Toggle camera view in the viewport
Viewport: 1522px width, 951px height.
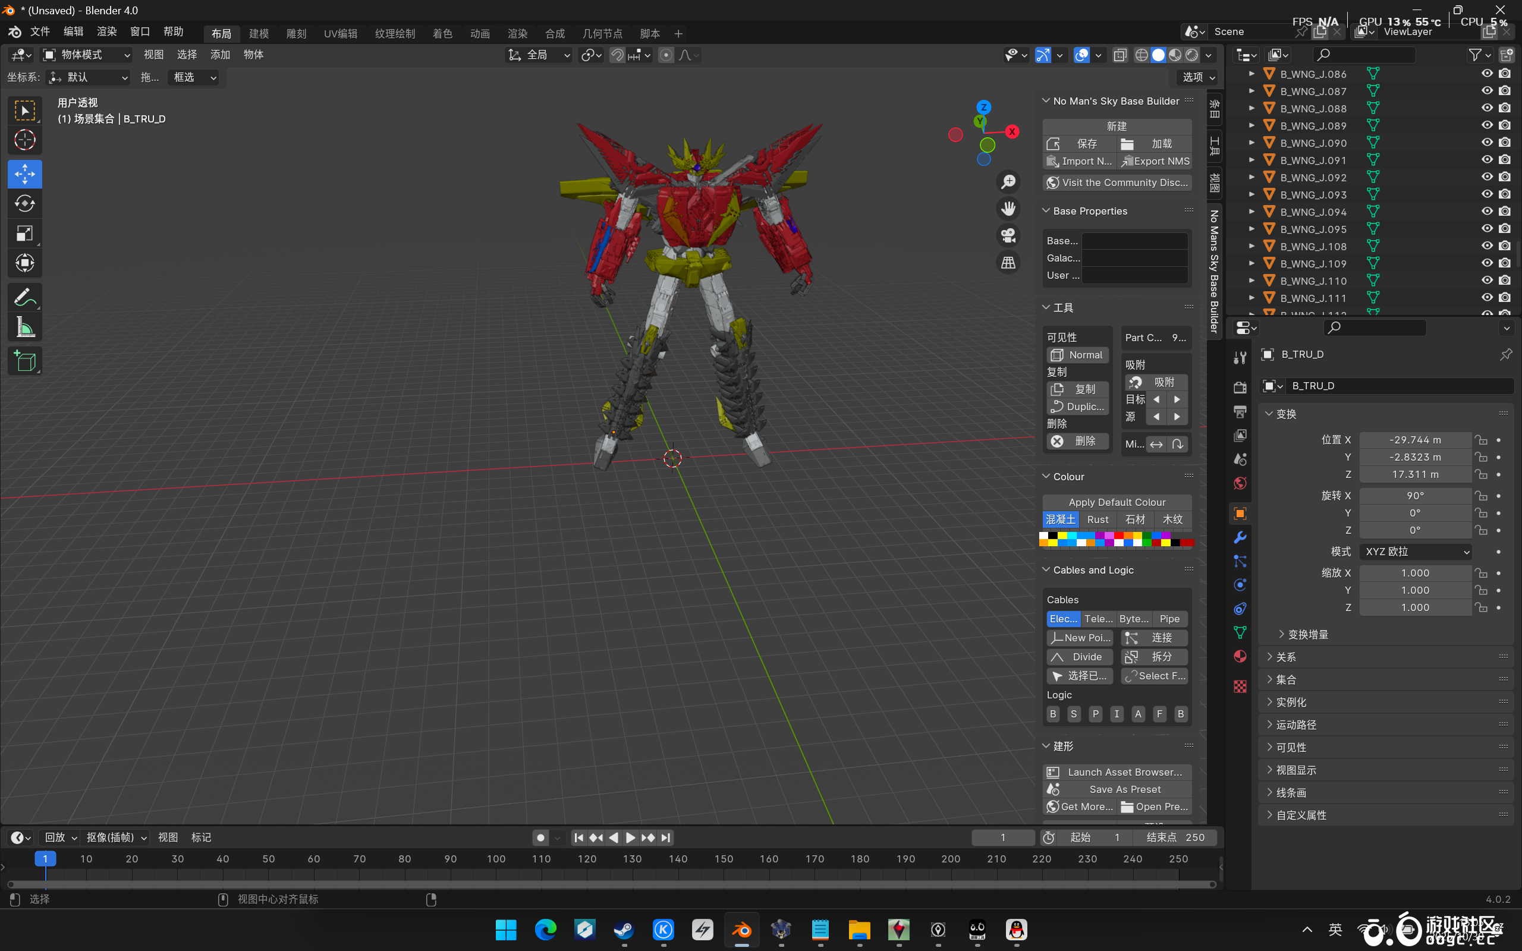tap(1008, 236)
